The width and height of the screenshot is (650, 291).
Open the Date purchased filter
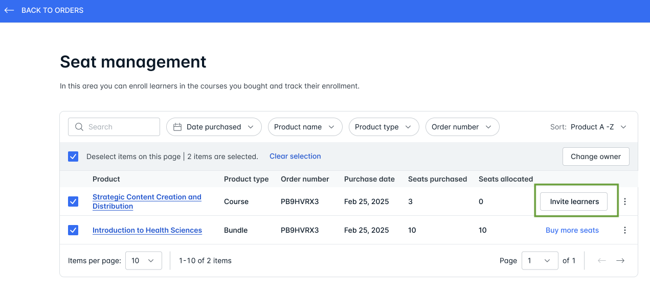(x=214, y=127)
